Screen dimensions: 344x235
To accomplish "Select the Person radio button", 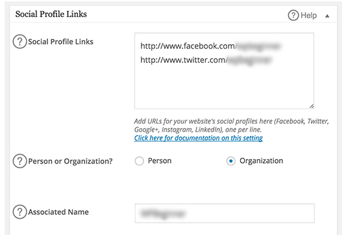I will point(140,161).
